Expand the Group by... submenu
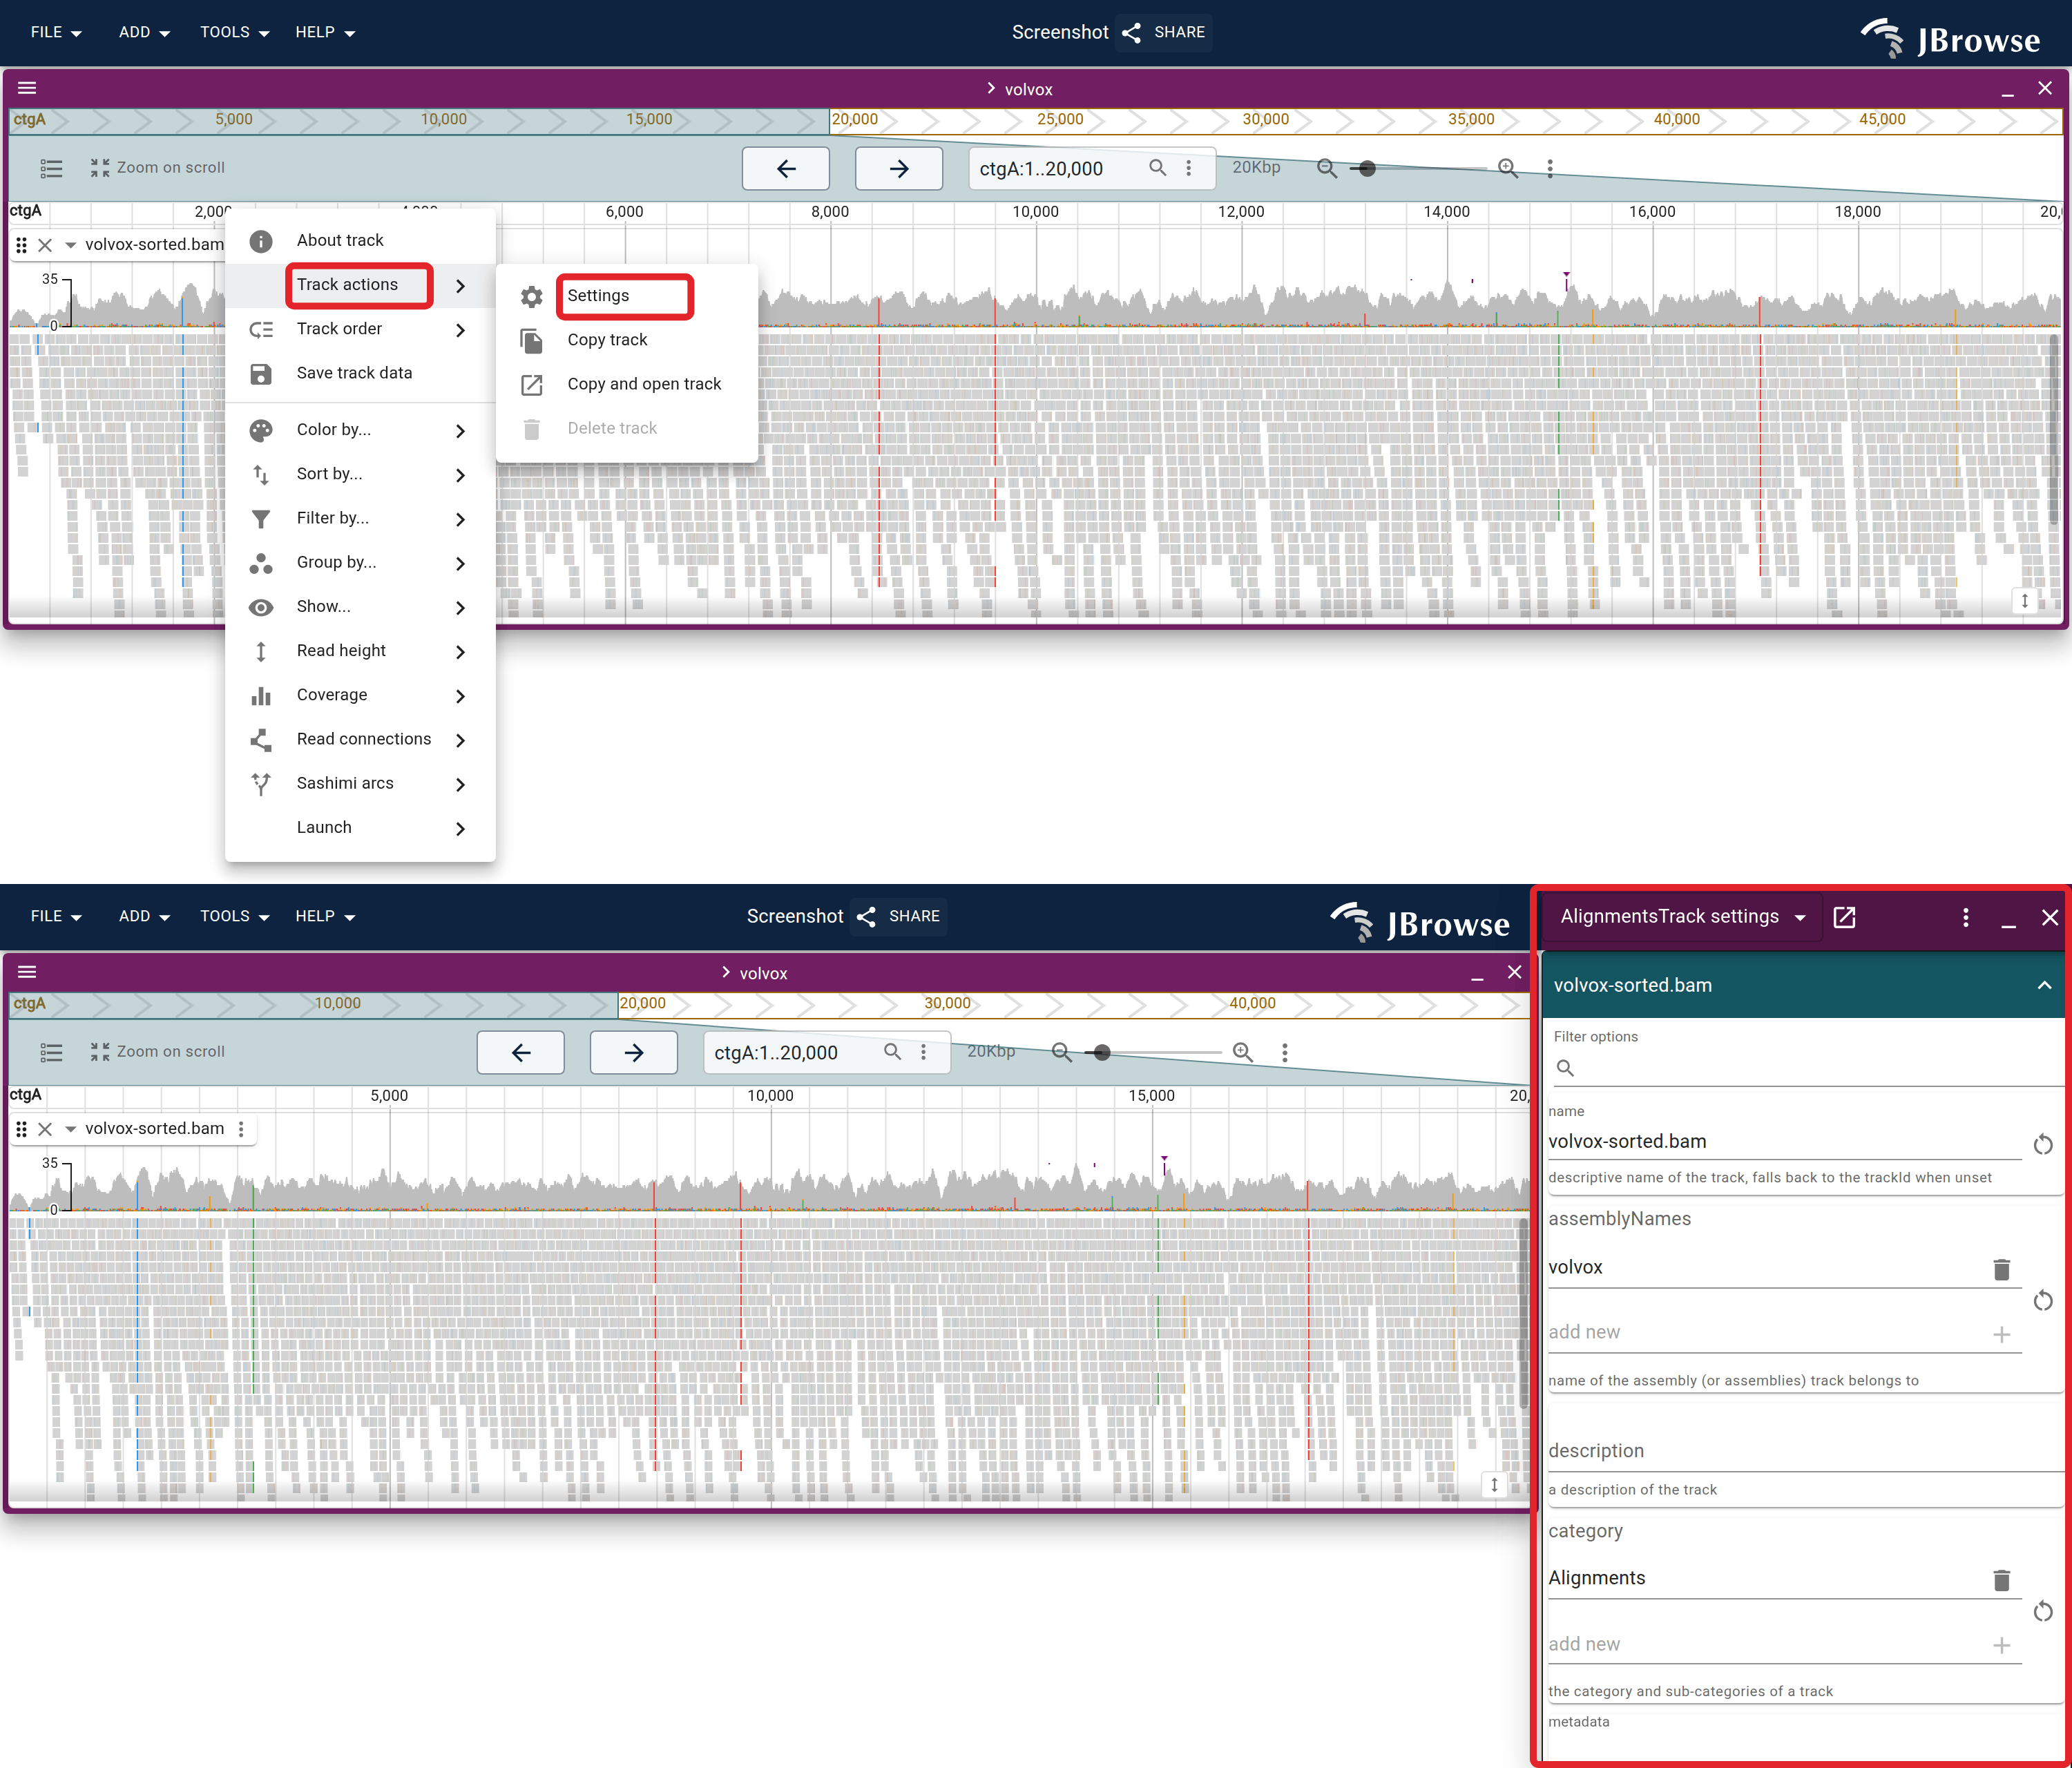 pos(360,562)
